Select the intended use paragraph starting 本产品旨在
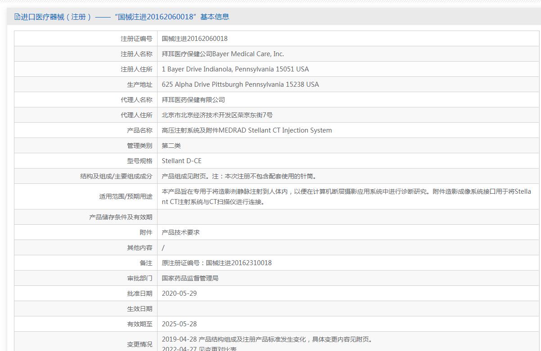Viewport: 541px width, 351px height. tap(347, 196)
